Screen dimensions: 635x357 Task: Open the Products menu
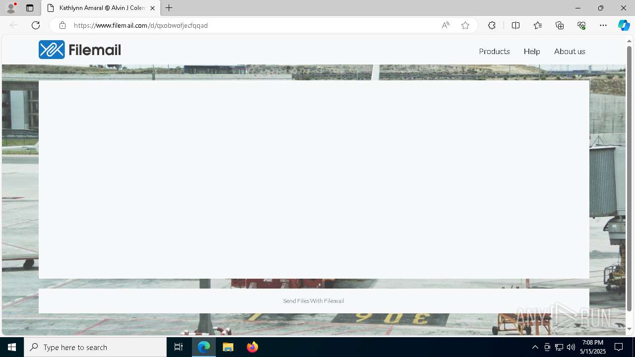tap(494, 52)
